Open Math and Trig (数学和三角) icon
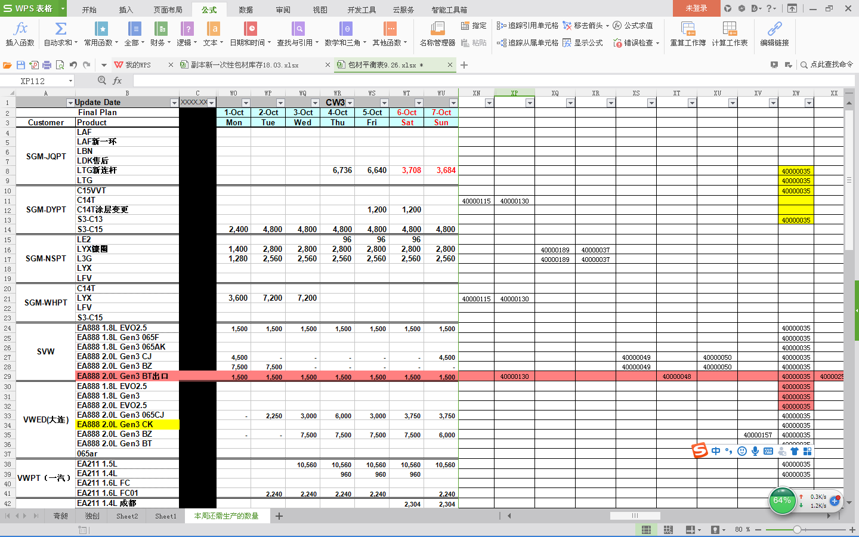This screenshot has height=537, width=859. pyautogui.click(x=345, y=29)
